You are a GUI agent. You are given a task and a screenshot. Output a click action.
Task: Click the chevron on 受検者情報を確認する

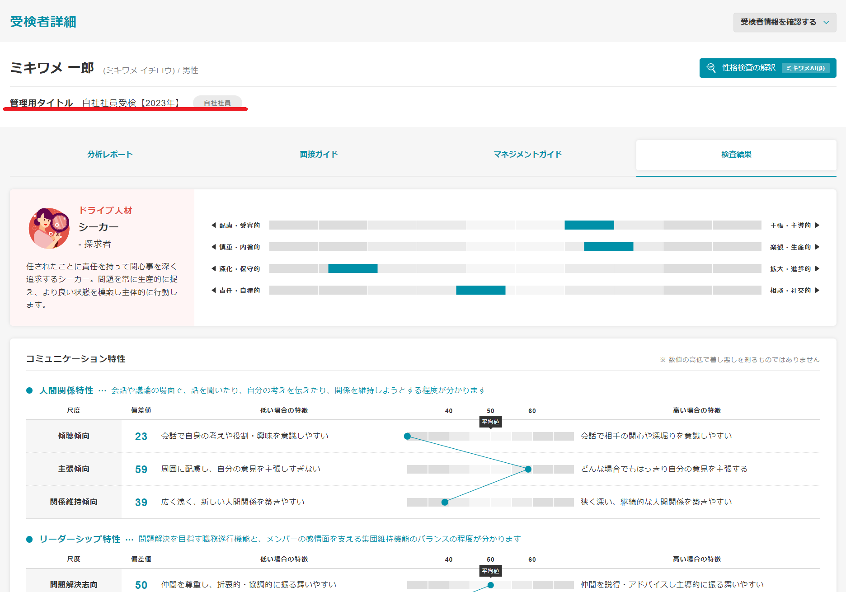[x=826, y=22]
